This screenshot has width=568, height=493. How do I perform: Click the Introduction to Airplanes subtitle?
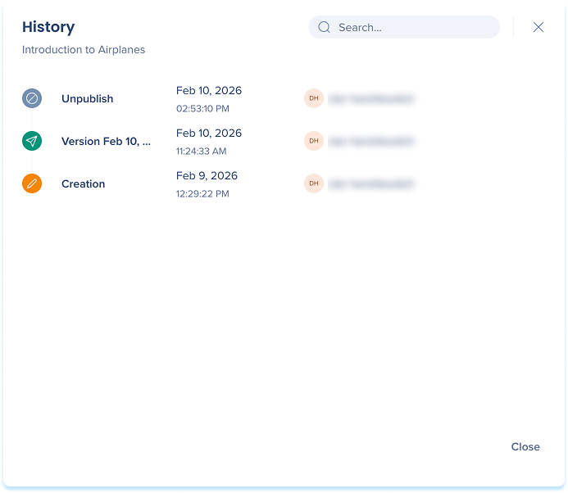[84, 50]
